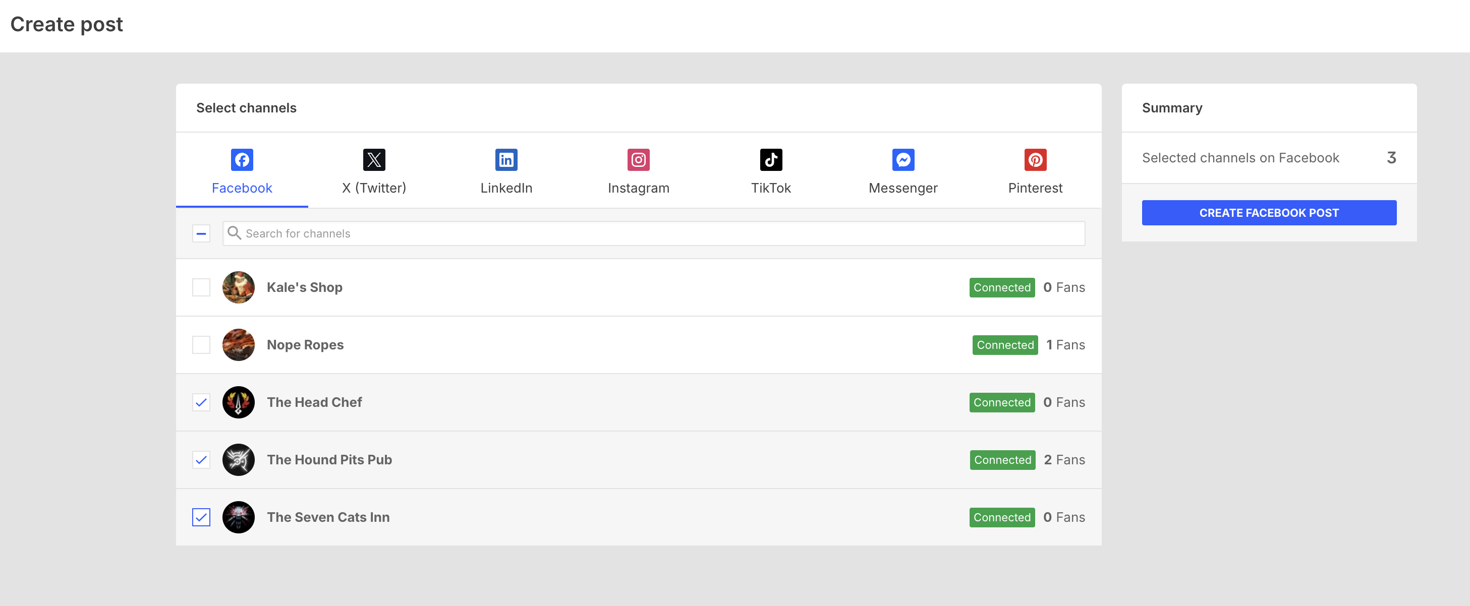Check the Nope Ropes checkbox
The height and width of the screenshot is (606, 1470).
tap(201, 345)
